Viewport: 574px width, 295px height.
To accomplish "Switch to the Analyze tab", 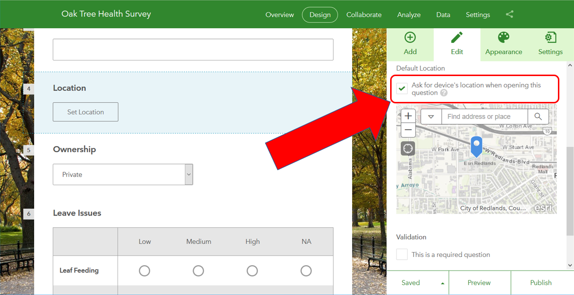I will [x=409, y=15].
